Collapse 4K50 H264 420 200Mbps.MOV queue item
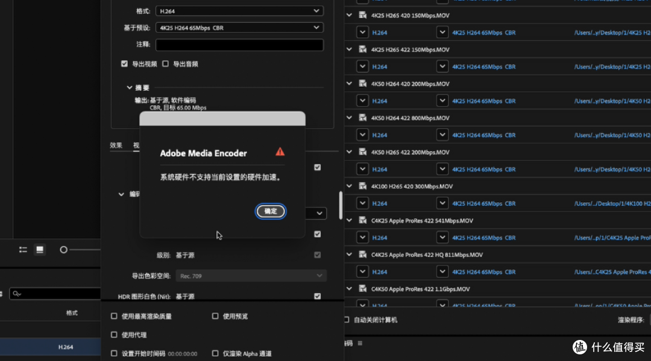Screen dimensions: 651x361 pyautogui.click(x=349, y=84)
